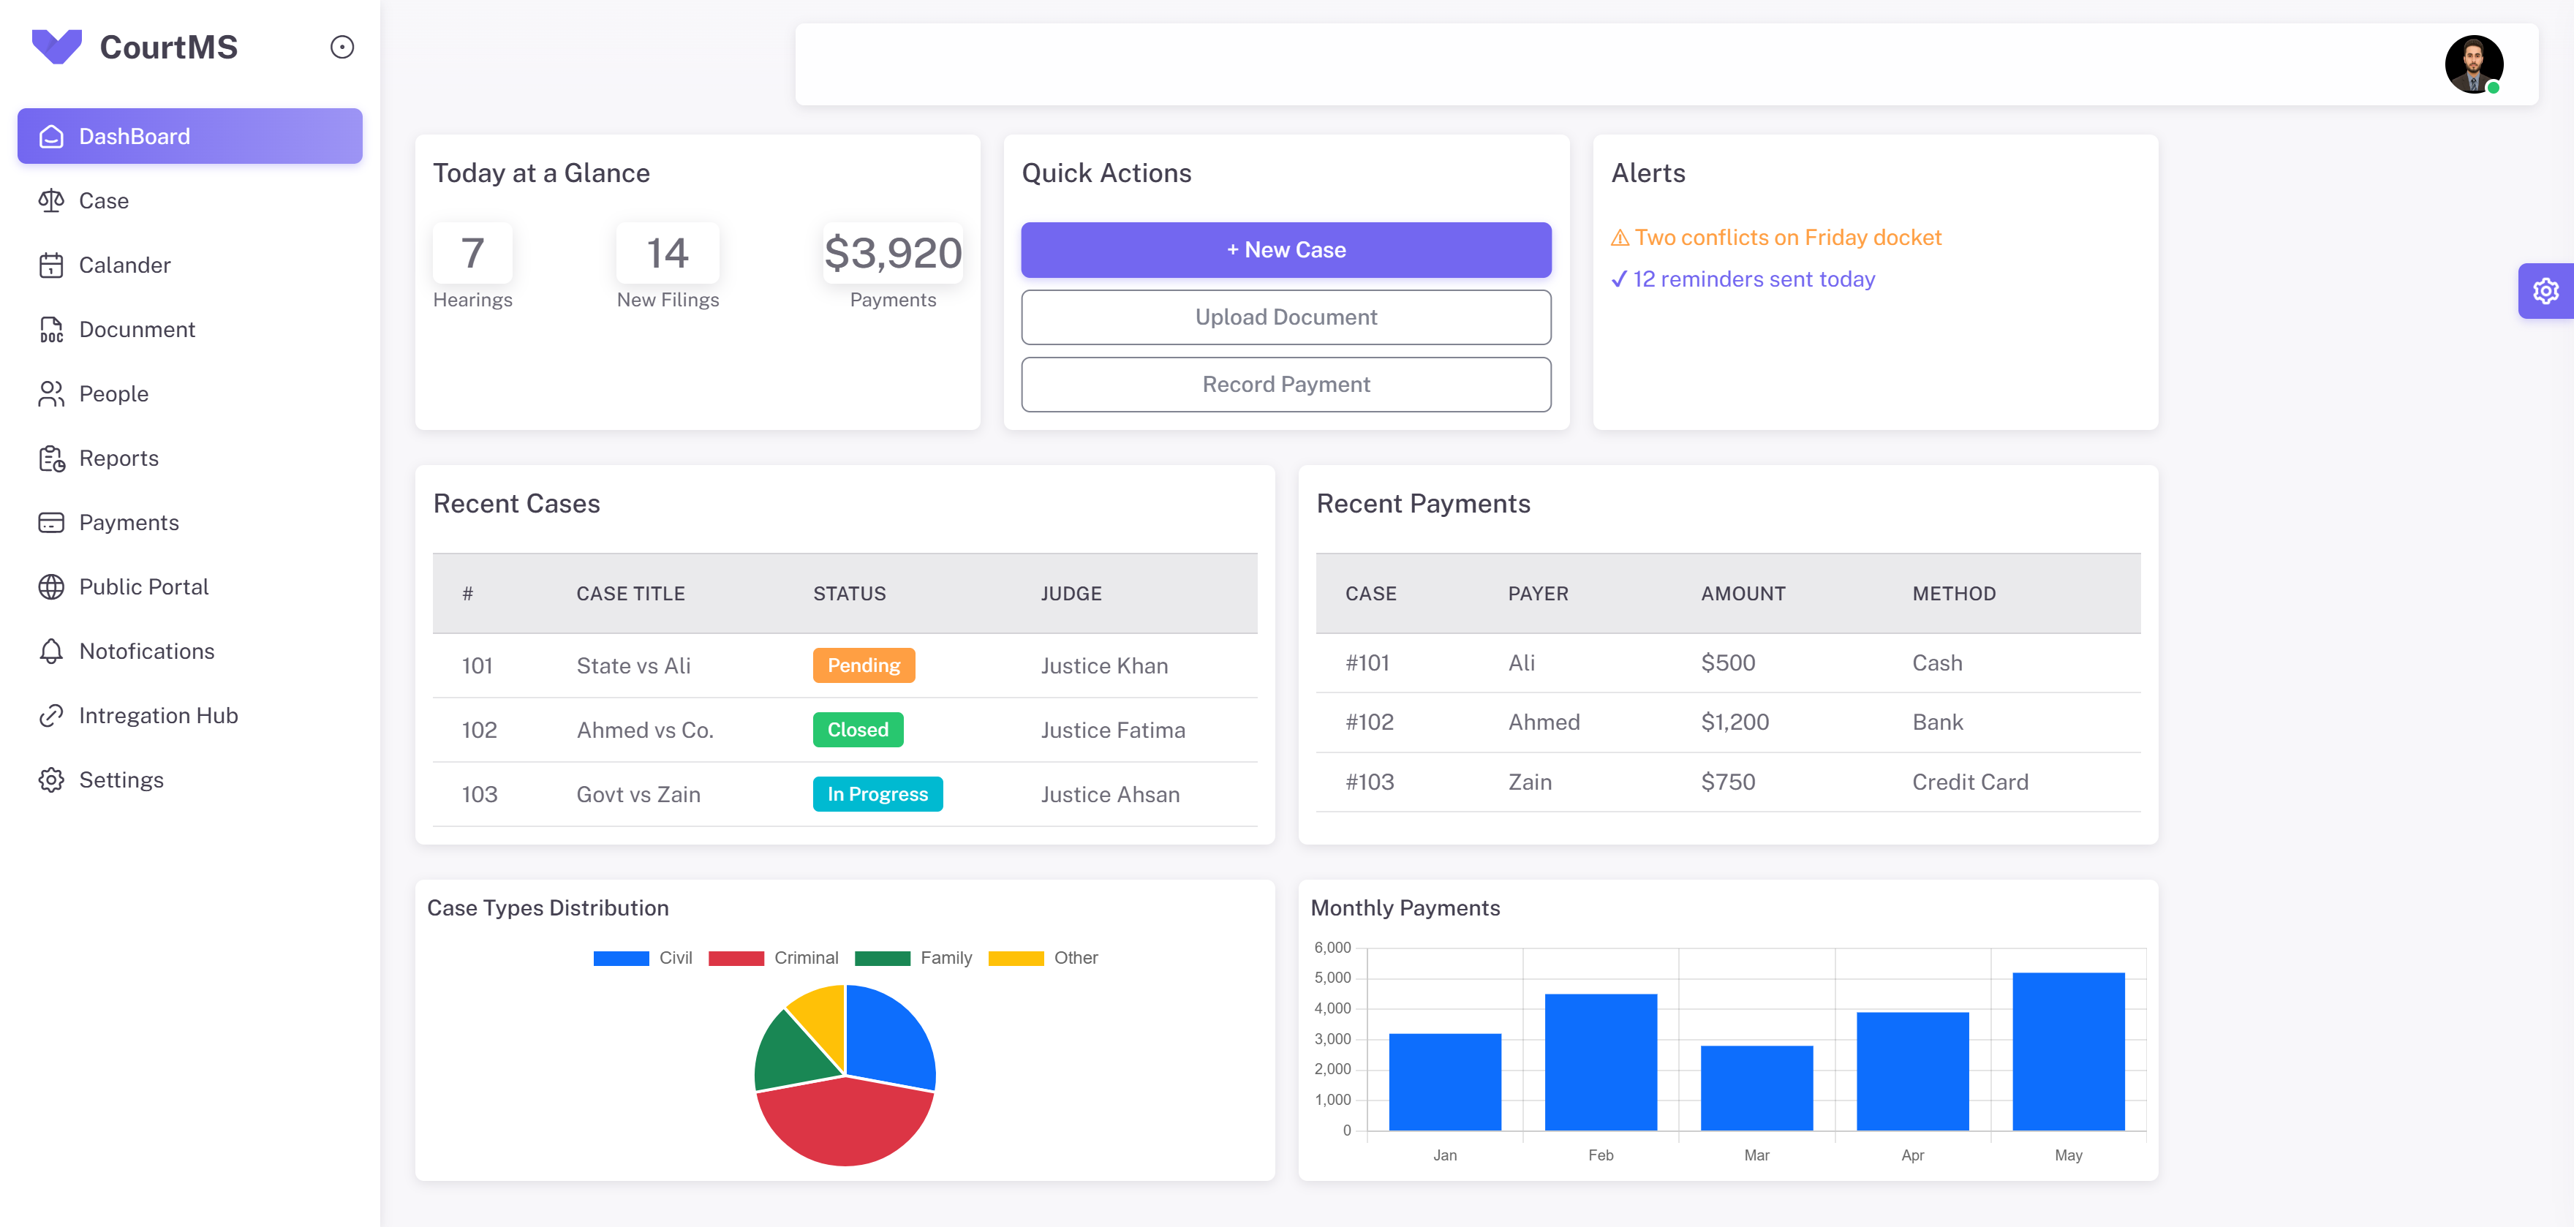Viewport: 2574px width, 1227px height.
Task: Click the People users icon
Action: [x=51, y=393]
